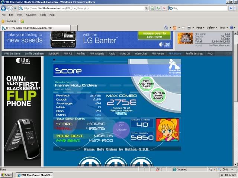Click Try This Level Again button
This screenshot has width=238, height=178.
tap(158, 95)
